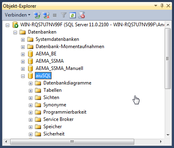Select Sicherheit in the tree
Screen dimensions: 174x148
(54, 134)
